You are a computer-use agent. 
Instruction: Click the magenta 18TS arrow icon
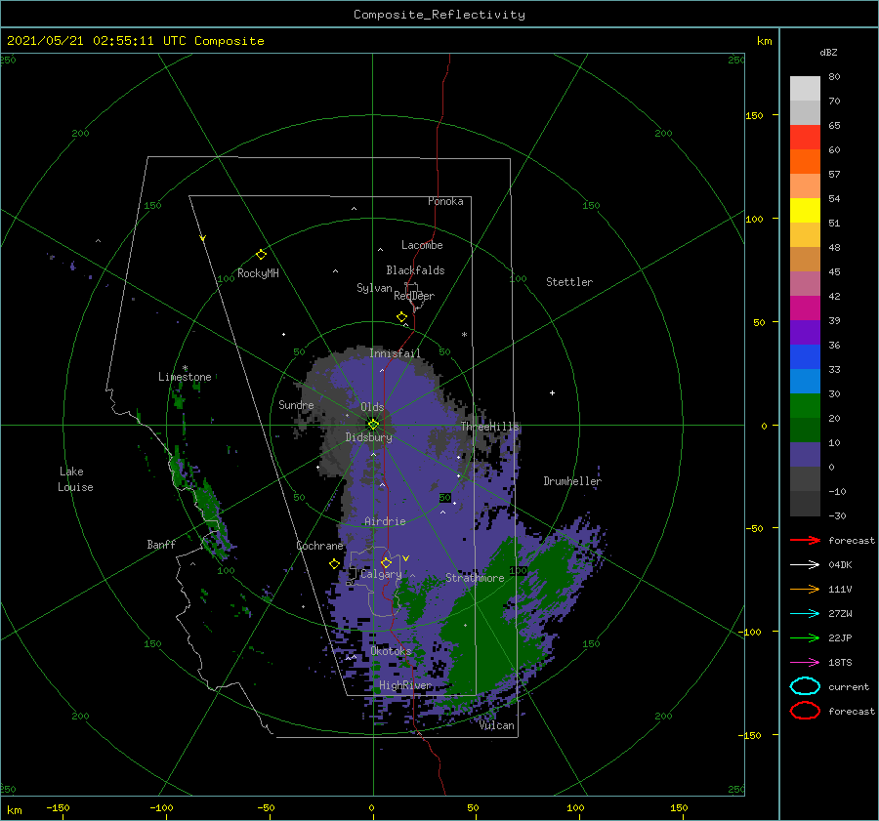click(805, 663)
